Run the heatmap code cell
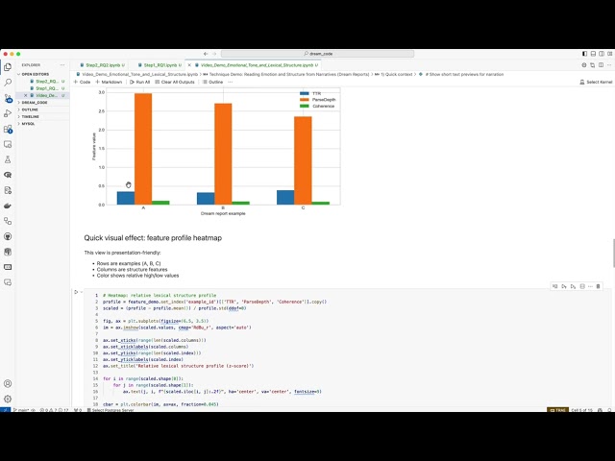Image resolution: width=615 pixels, height=461 pixels. tap(76, 292)
